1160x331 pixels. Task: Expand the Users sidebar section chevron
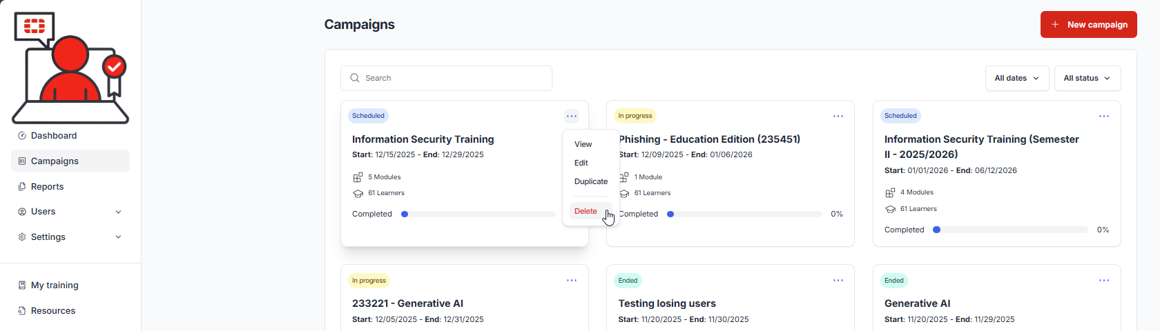pyautogui.click(x=118, y=212)
